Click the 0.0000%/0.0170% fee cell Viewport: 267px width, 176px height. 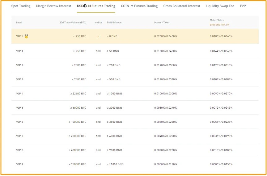point(166,164)
